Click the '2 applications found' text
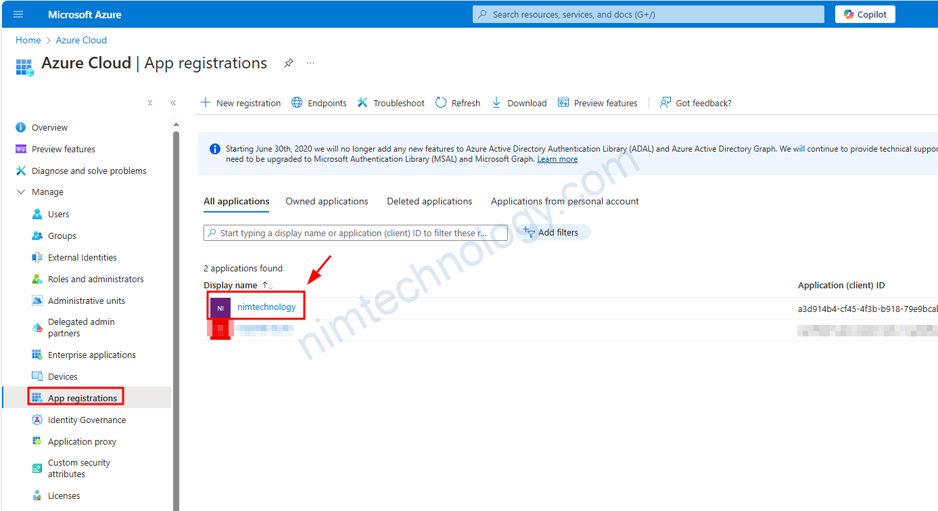938x511 pixels. coord(243,268)
